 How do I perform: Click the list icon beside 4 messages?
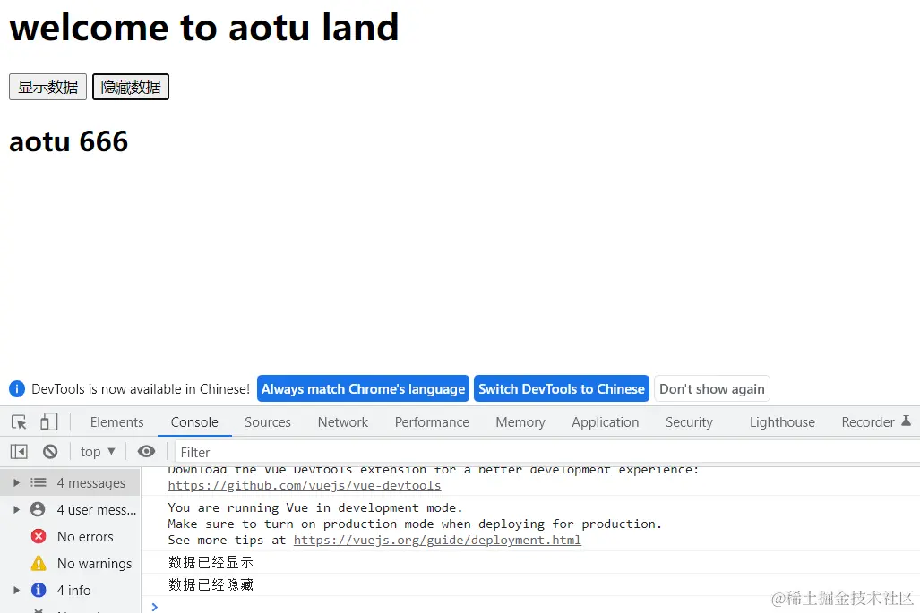point(39,482)
